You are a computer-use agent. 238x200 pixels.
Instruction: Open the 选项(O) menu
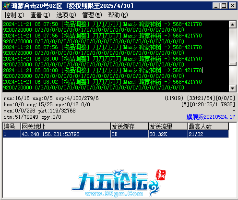click(x=66, y=15)
